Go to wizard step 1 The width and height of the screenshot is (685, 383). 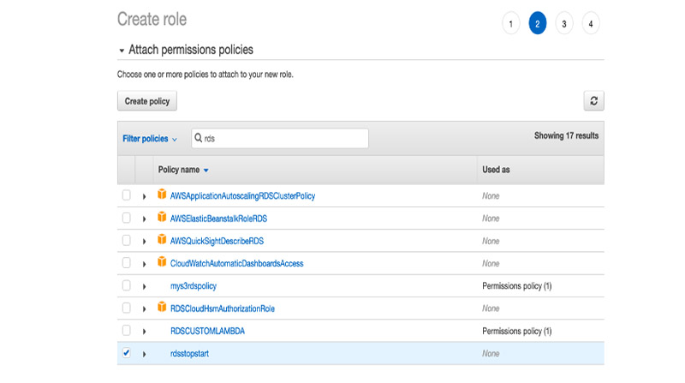510,24
